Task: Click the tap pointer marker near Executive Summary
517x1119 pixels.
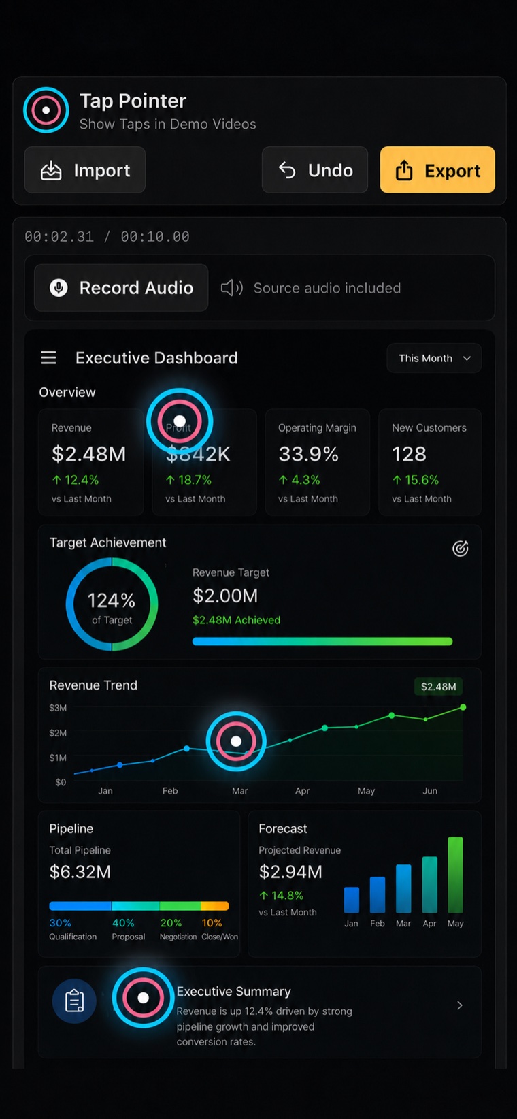Action: [143, 998]
